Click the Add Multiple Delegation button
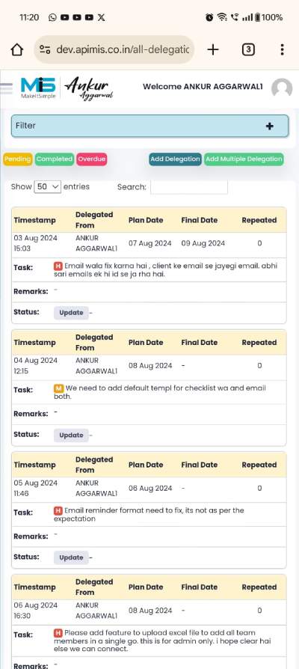This screenshot has width=299, height=669. coord(244,159)
